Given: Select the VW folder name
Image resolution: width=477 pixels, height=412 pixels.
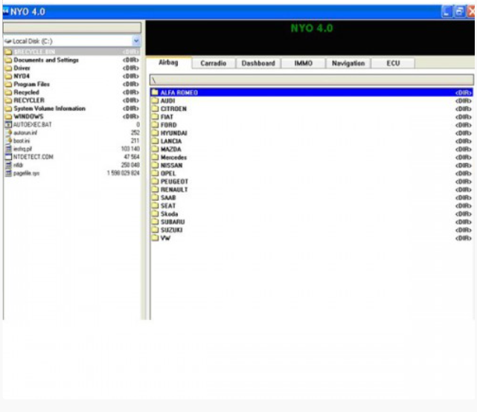Looking at the screenshot, I should pyautogui.click(x=165, y=238).
